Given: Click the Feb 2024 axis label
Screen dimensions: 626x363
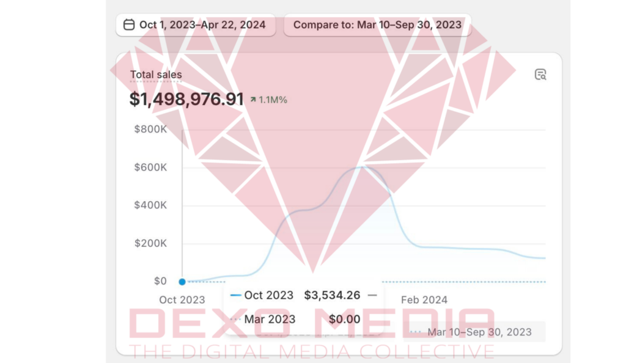Looking at the screenshot, I should tap(424, 299).
